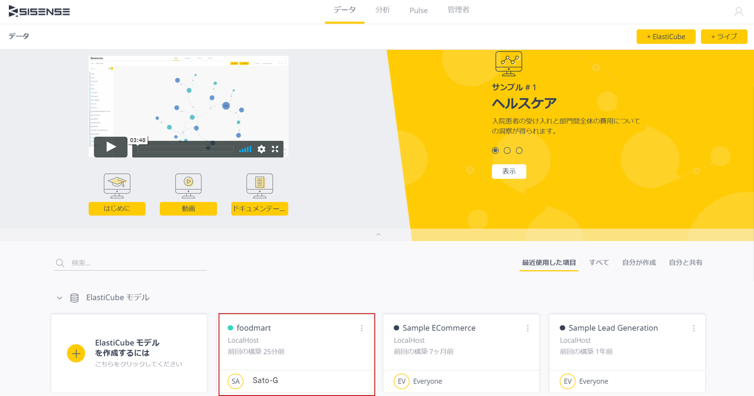Click EV avatar on Sample Lead Generation

pyautogui.click(x=567, y=381)
